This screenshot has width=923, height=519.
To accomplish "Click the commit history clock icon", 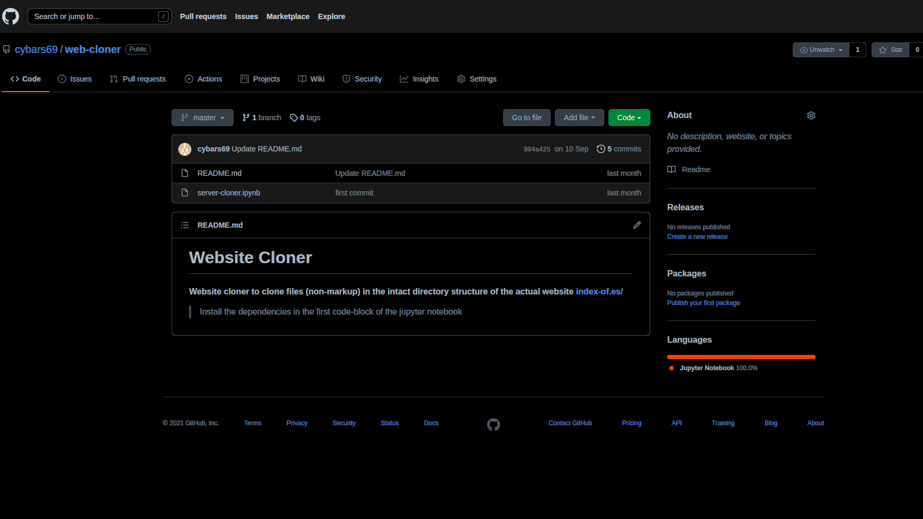I will [x=601, y=149].
